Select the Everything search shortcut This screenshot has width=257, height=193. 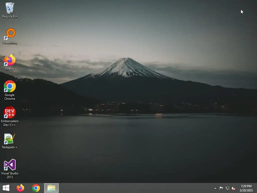[10, 36]
